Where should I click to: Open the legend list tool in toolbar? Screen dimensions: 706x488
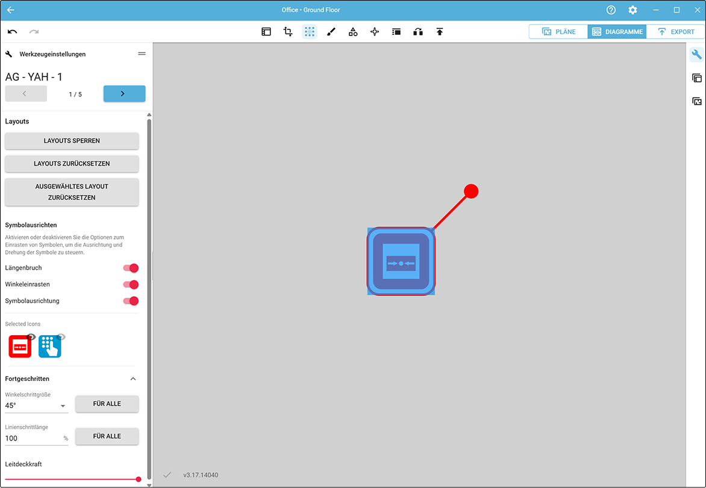point(396,32)
